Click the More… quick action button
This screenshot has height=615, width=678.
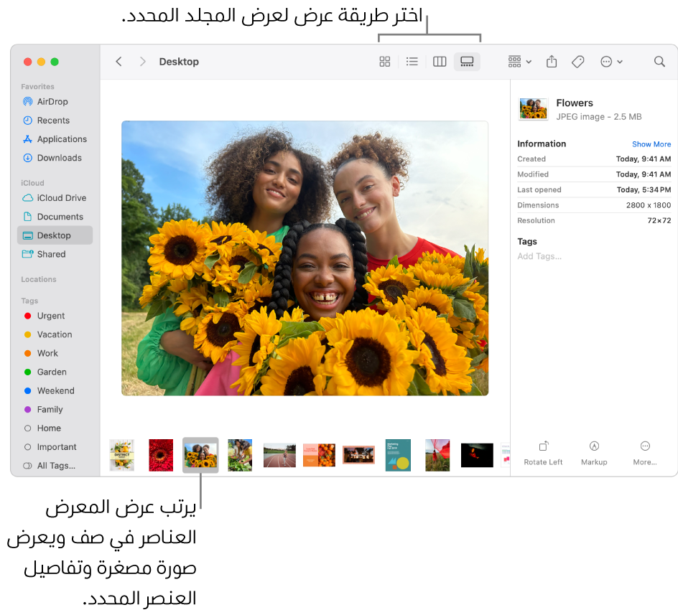645,453
